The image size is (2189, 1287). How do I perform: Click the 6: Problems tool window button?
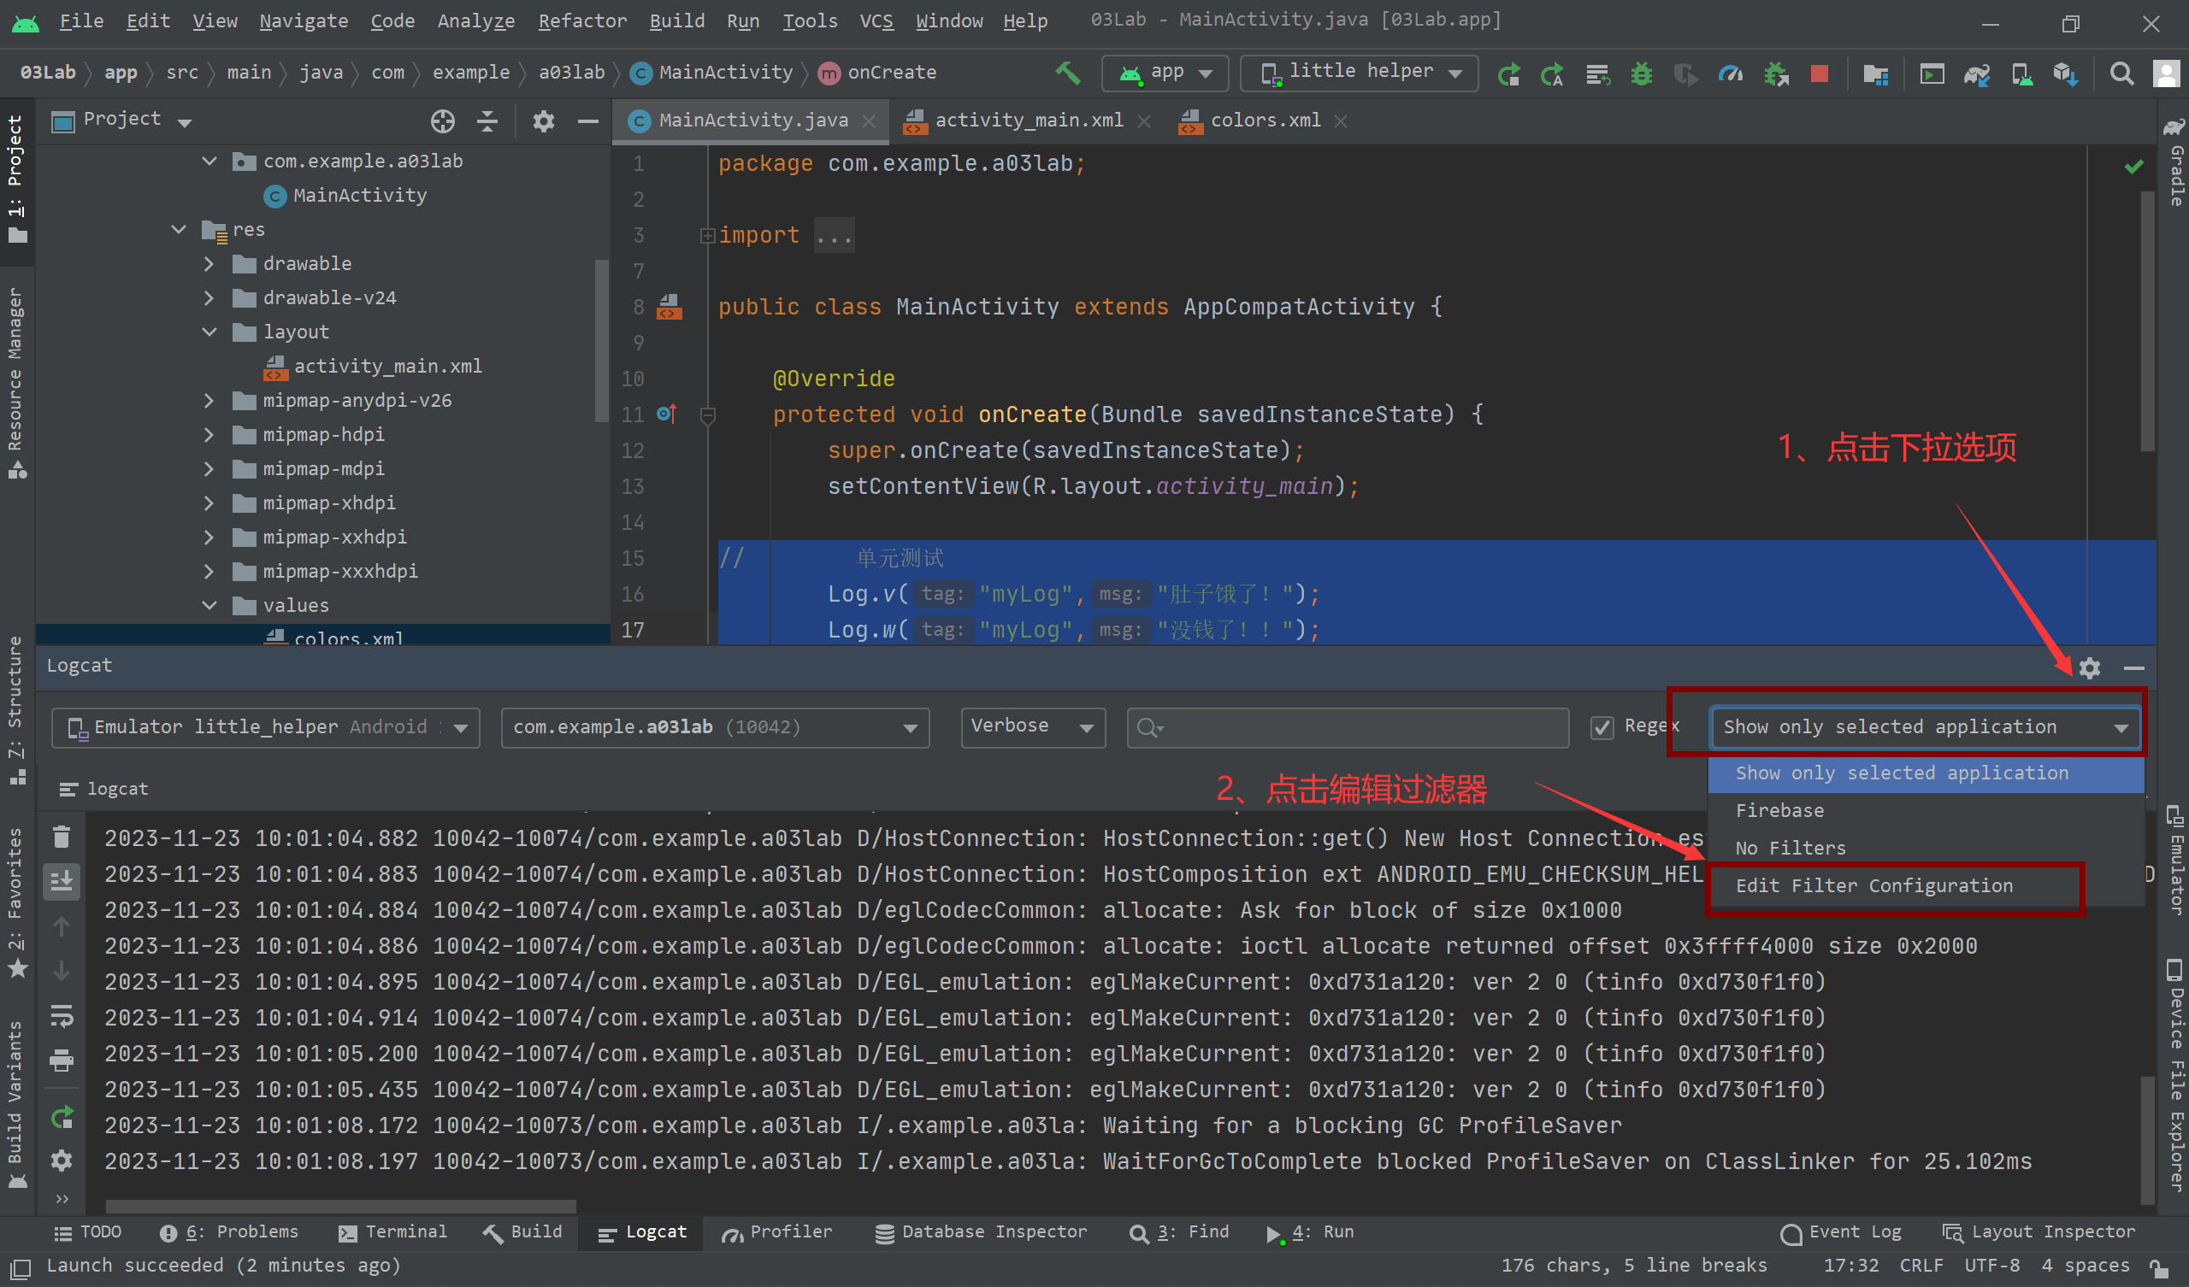click(228, 1231)
